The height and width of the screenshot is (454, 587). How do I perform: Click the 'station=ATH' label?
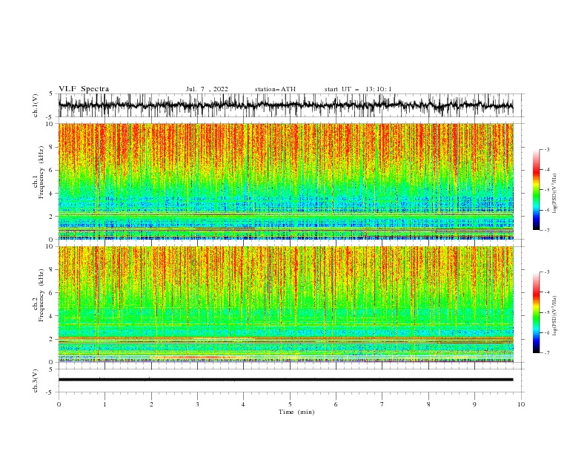[x=275, y=89]
